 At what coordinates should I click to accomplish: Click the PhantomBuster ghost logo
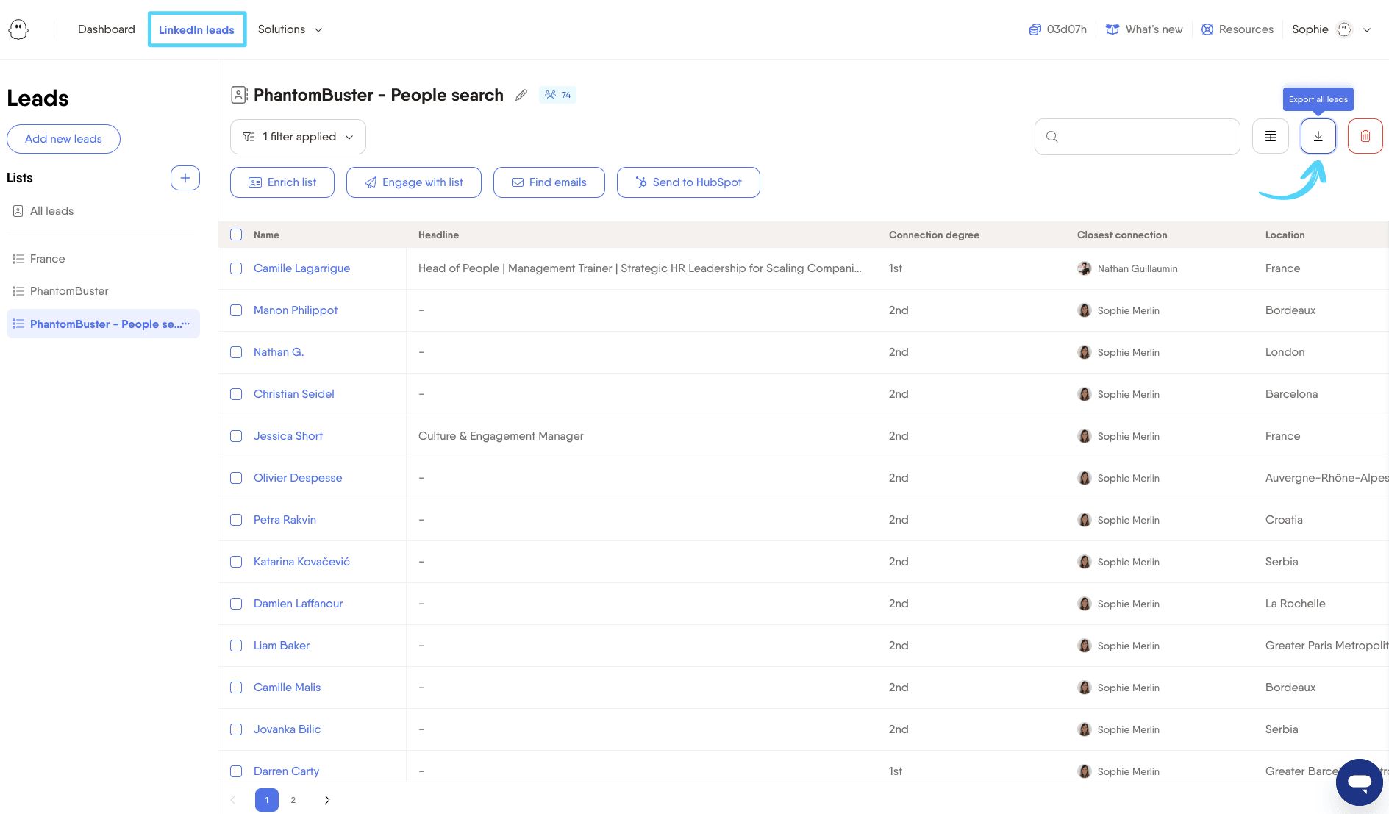(18, 29)
